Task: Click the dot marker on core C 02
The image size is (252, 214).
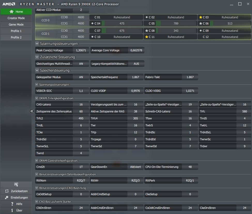Action: point(147,17)
